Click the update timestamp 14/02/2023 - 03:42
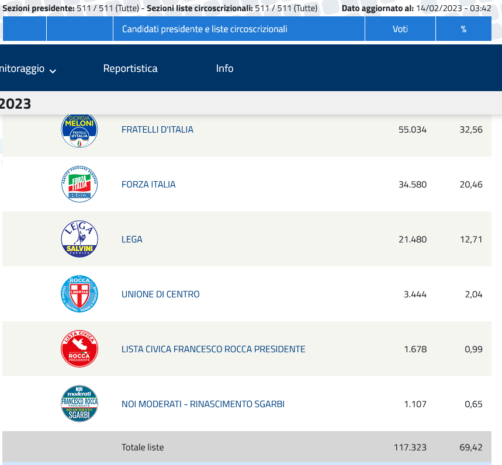The image size is (502, 465). coord(453,8)
